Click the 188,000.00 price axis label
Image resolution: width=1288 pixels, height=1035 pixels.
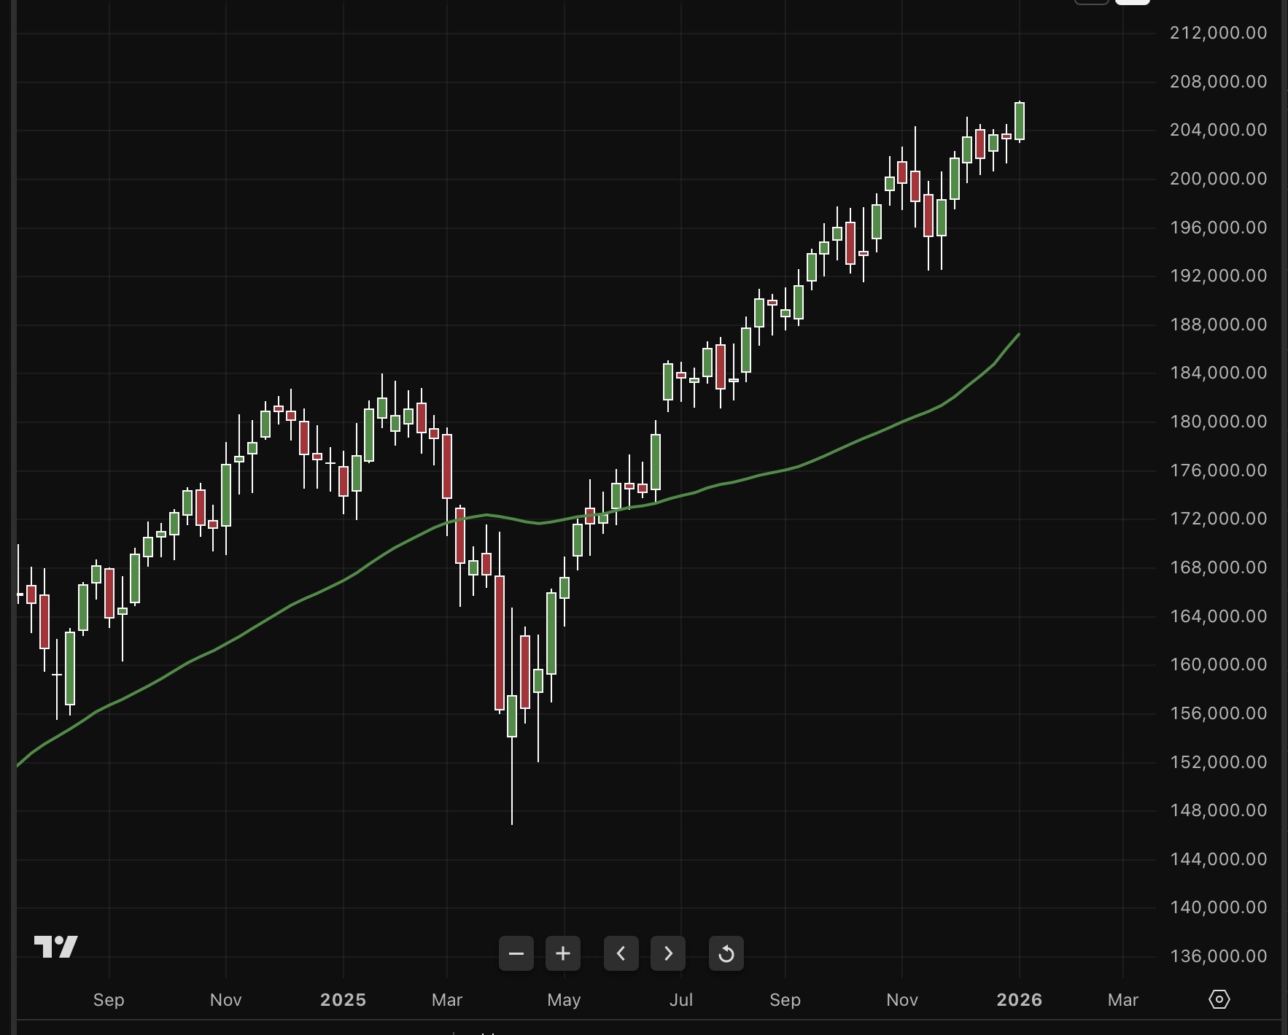click(1218, 325)
